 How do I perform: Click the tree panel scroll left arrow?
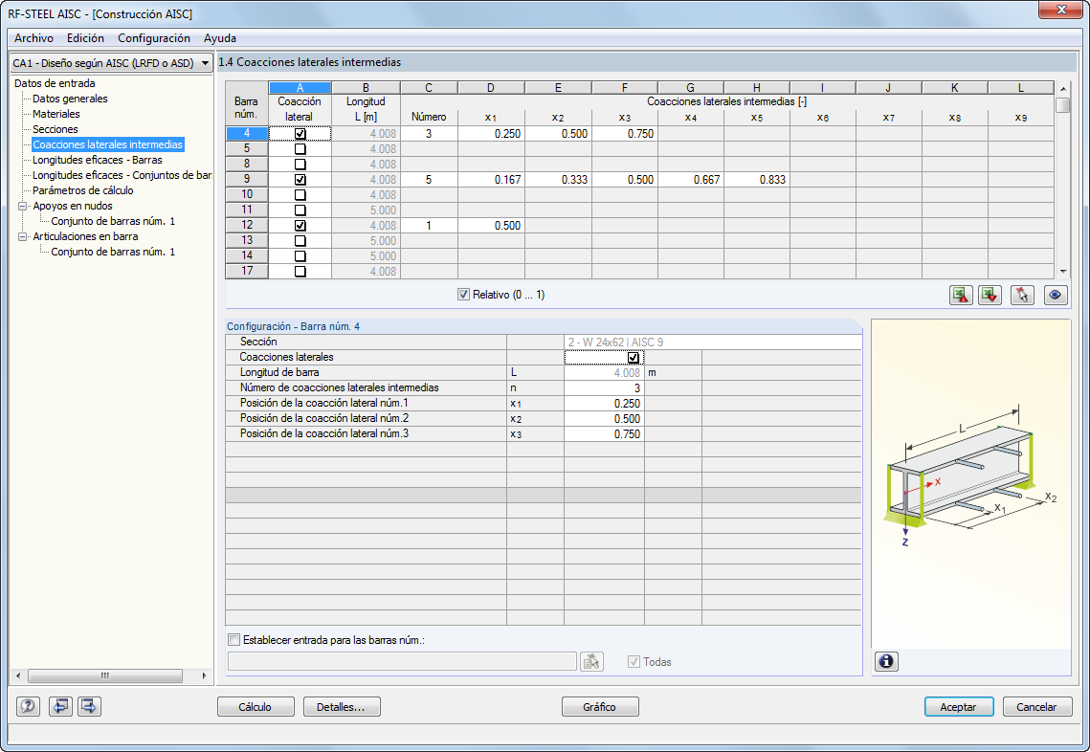click(18, 675)
